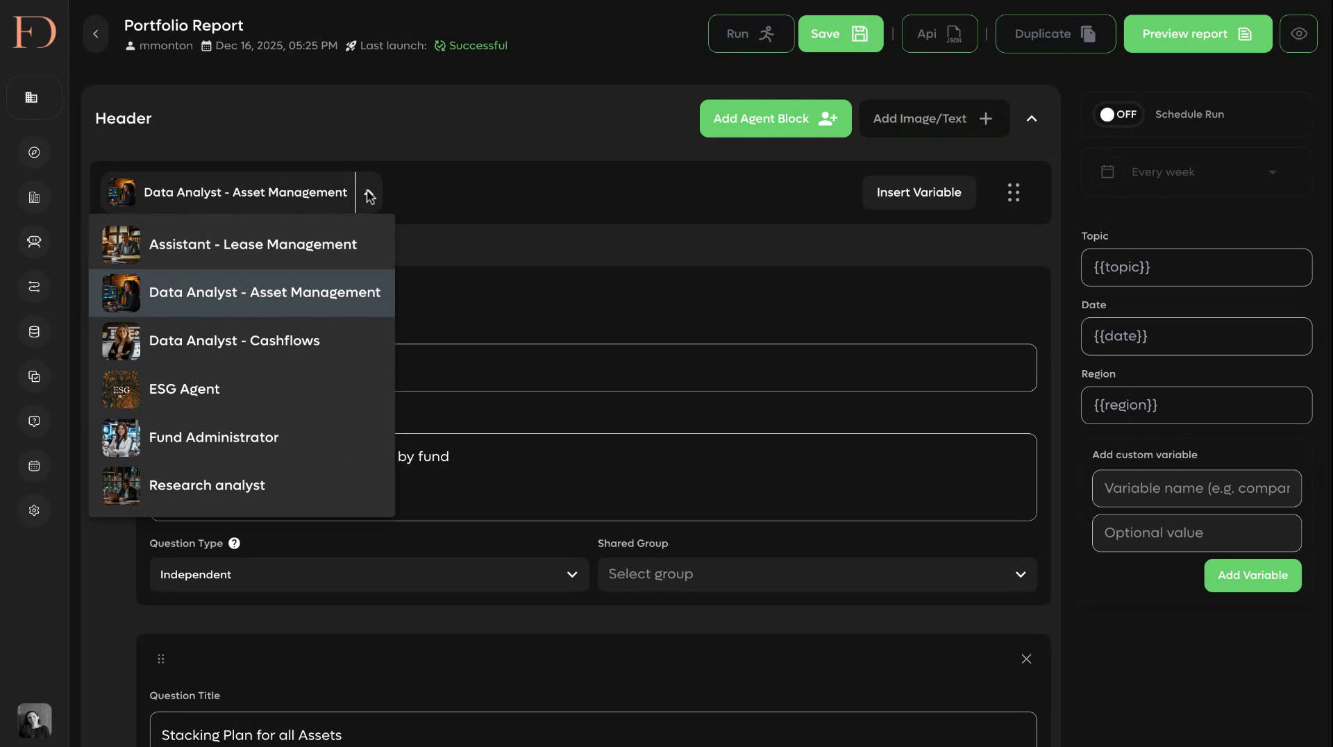Screen dimensions: 1333x747
Task: Click the FD logo in the sidebar
Action: (x=34, y=32)
